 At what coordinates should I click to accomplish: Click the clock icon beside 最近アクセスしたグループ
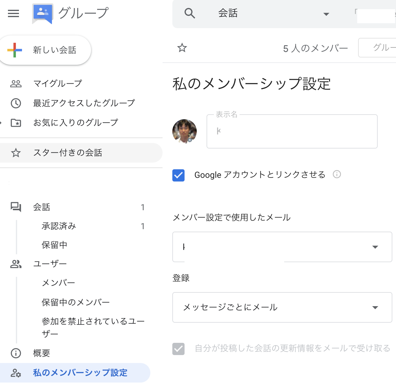[16, 103]
